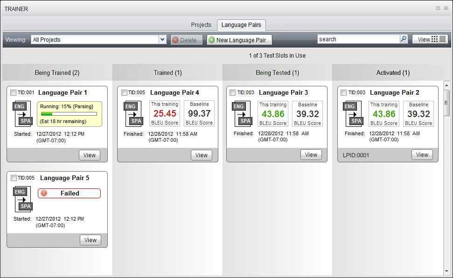Check the Language Pair 1 checkbox

click(x=13, y=93)
